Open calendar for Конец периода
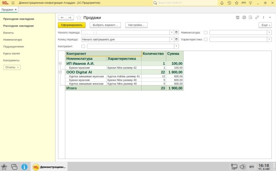The width and height of the screenshot is (276, 171). [x=176, y=40]
